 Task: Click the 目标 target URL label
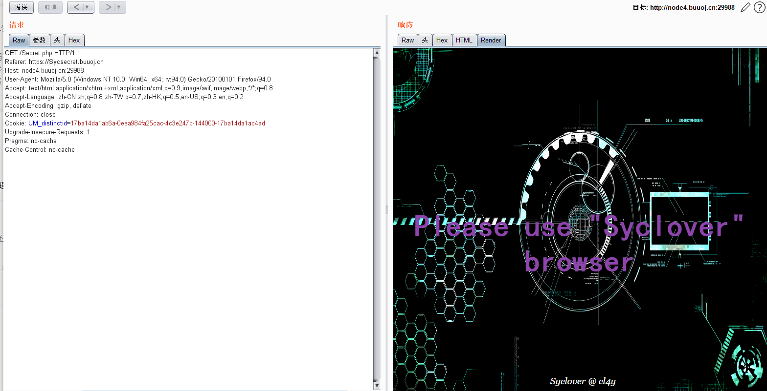click(684, 7)
